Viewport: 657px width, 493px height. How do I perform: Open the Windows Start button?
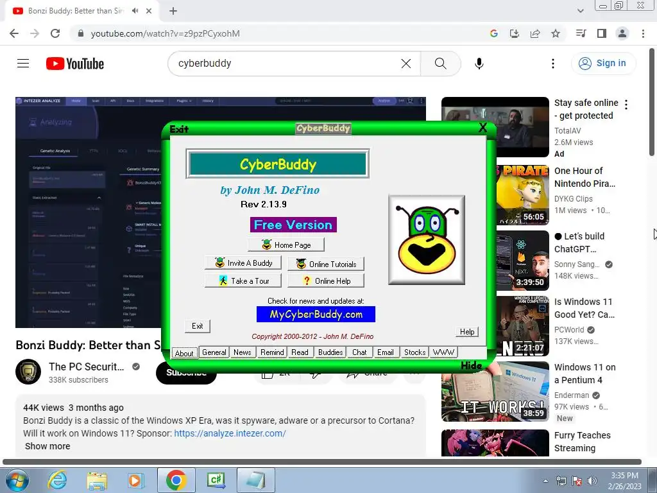pyautogui.click(x=17, y=480)
